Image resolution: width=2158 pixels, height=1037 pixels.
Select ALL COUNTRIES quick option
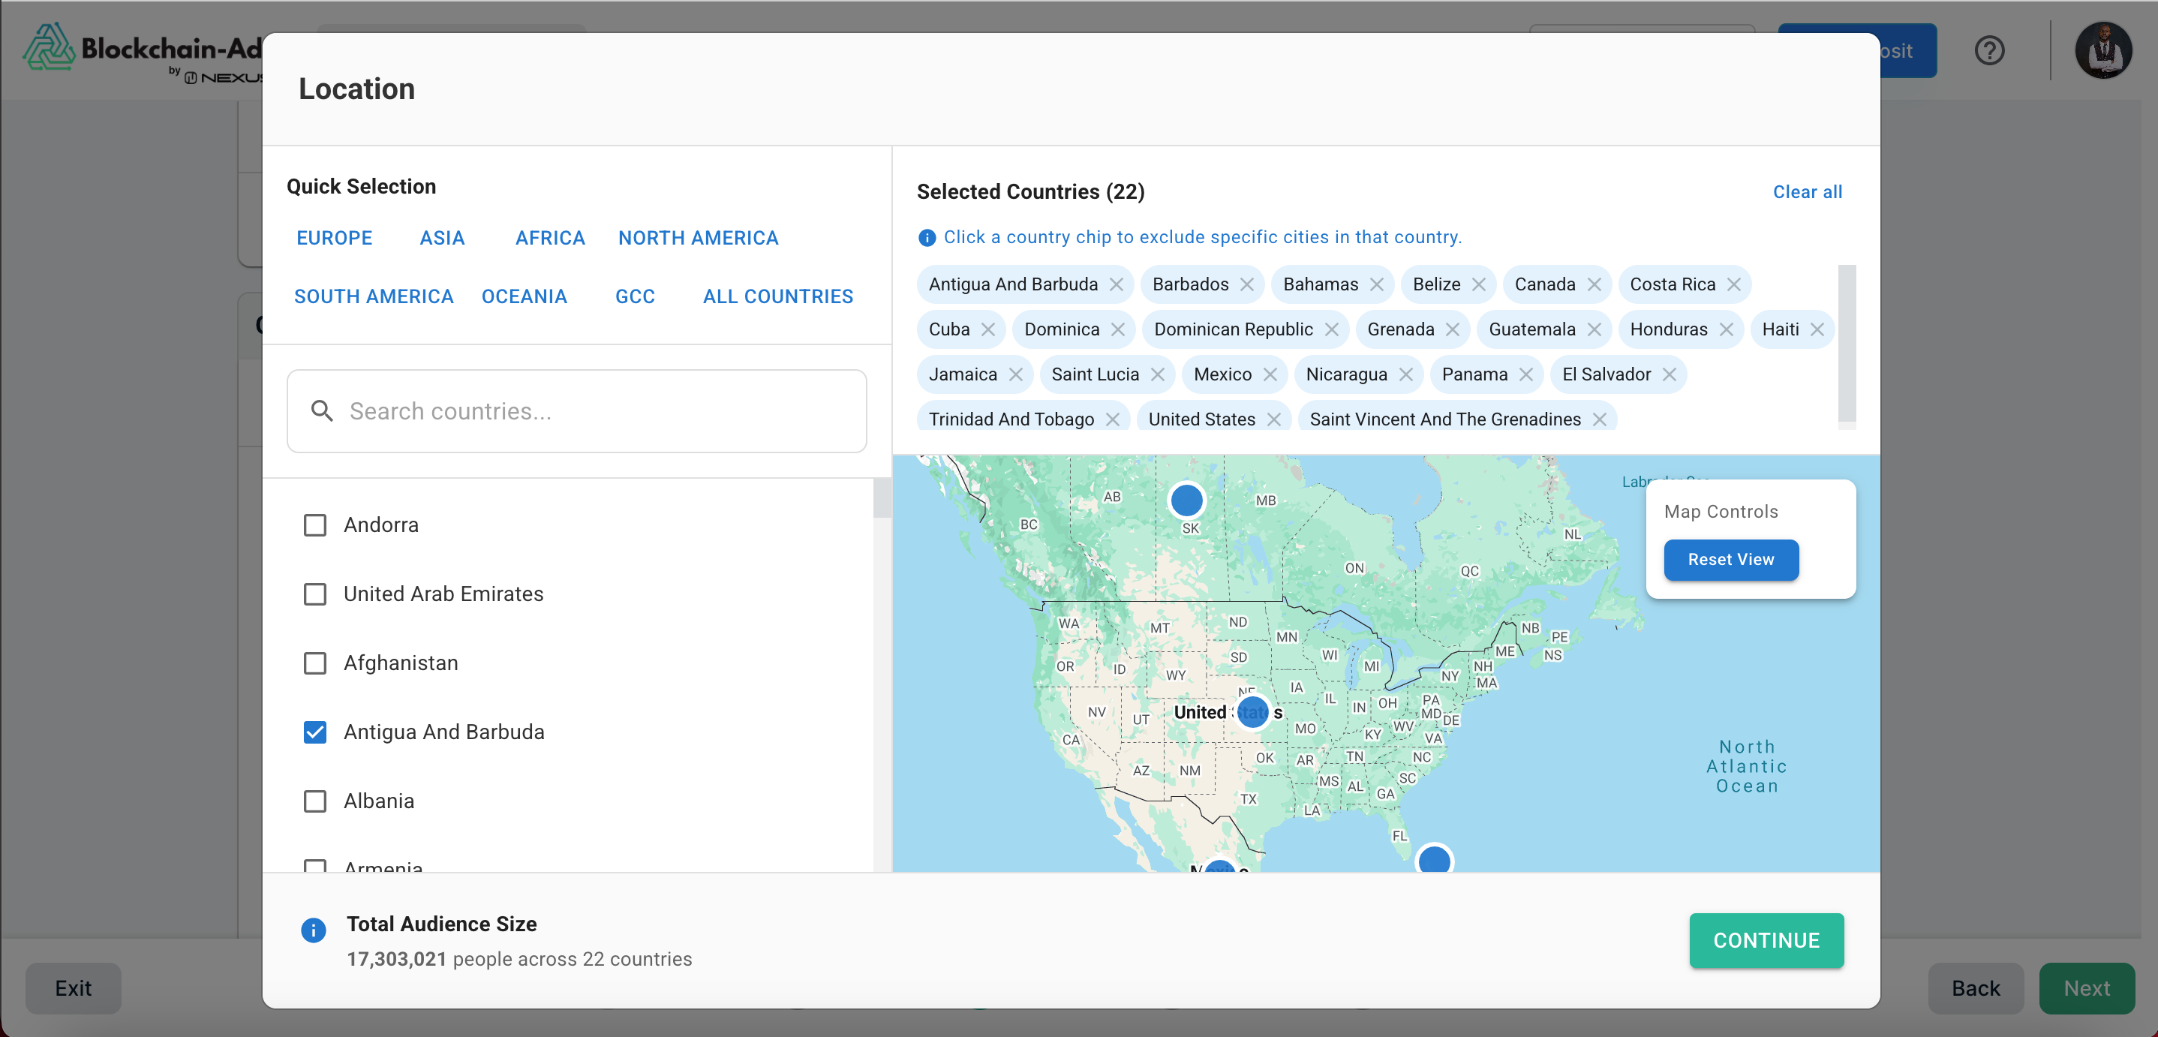pos(777,296)
